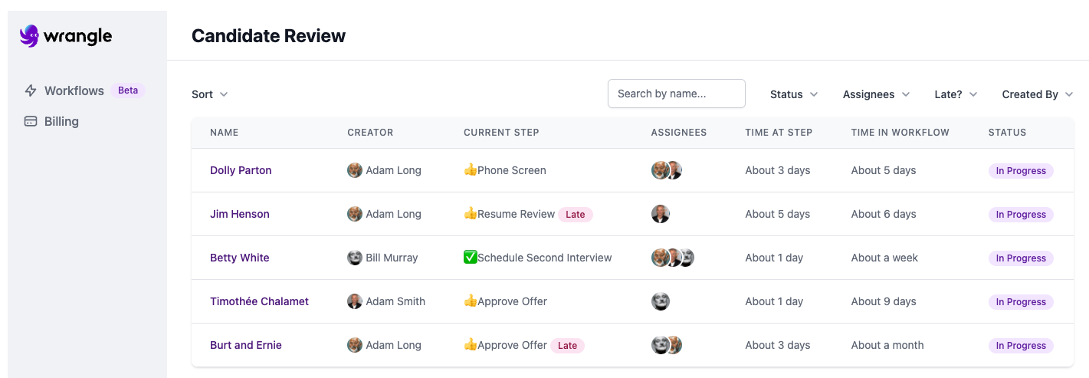Click the Workflows lightning bolt icon
This screenshot has height=378, width=1089.
[x=31, y=90]
